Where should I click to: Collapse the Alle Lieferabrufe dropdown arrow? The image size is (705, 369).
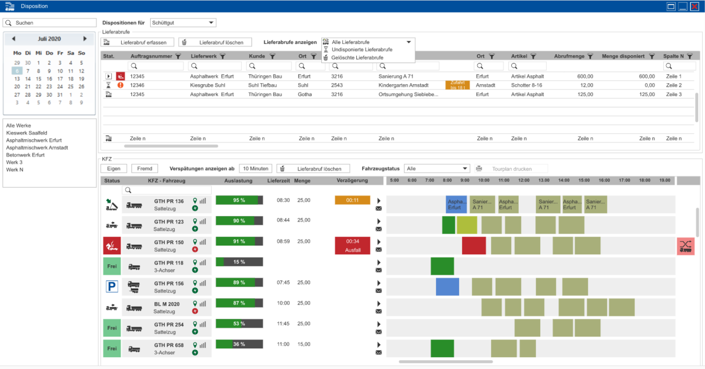(408, 42)
